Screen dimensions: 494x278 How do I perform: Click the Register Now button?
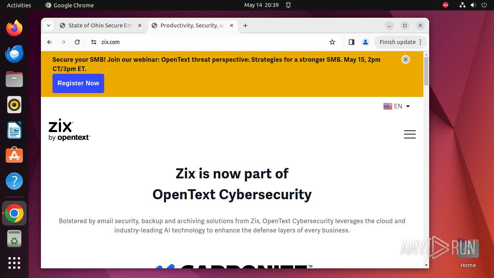coord(78,83)
